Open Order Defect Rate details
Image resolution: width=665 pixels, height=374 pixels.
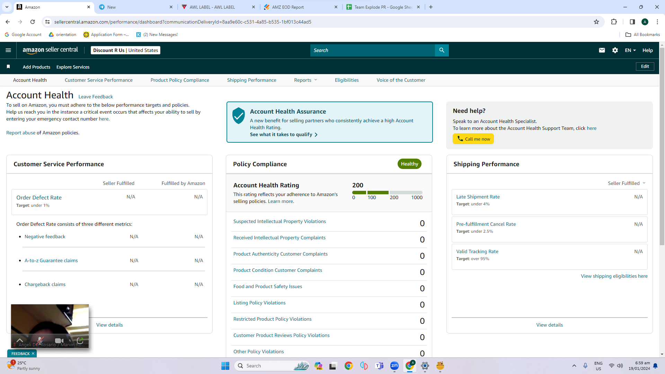pos(39,197)
